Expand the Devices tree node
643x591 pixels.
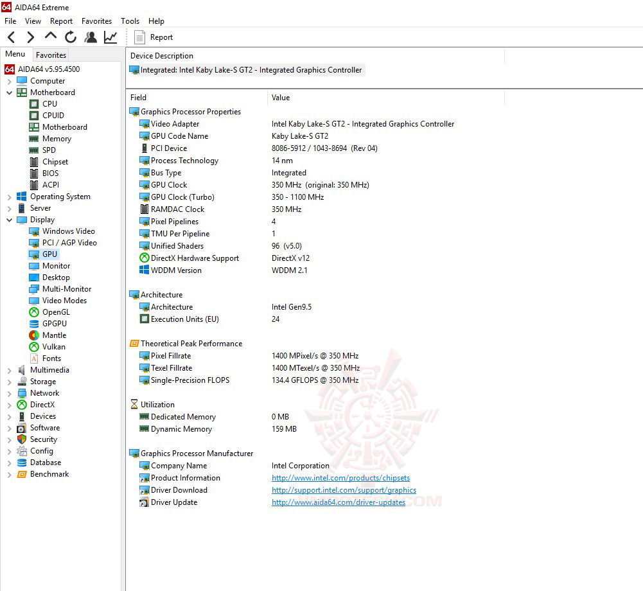(x=9, y=416)
